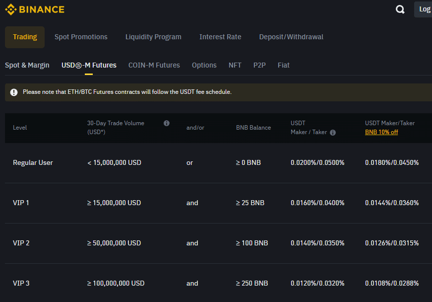Follow the BNB 10% off link
432x302 pixels.
point(381,132)
